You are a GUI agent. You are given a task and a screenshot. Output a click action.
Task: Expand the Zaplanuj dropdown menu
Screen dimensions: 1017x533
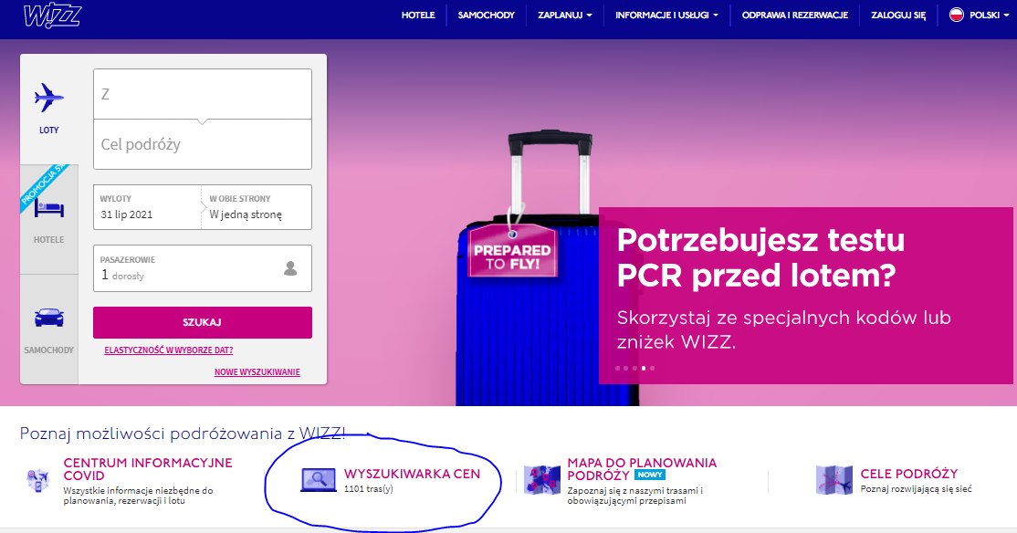coord(564,15)
